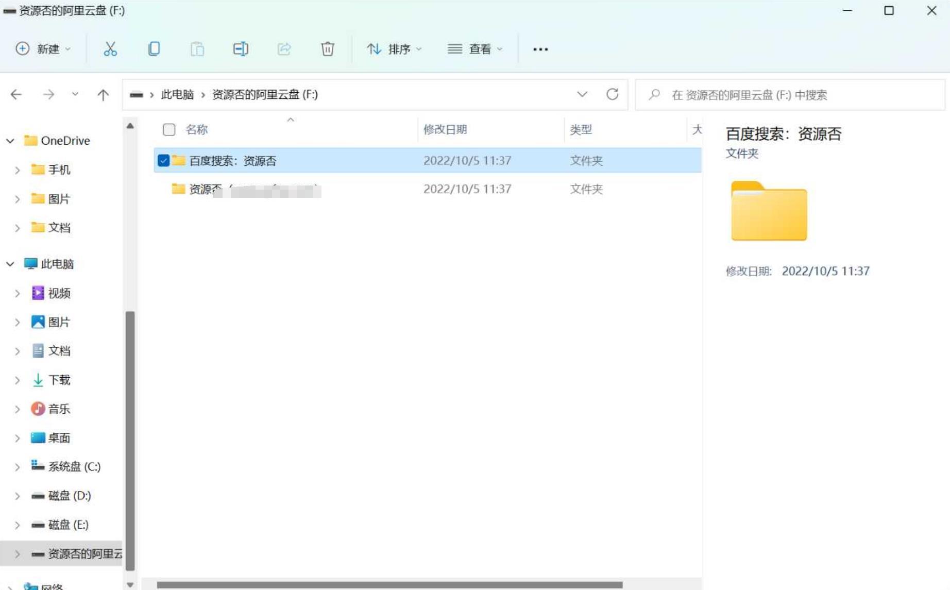The height and width of the screenshot is (590, 950).
Task: Click the OneDrive folder icon
Action: 31,141
